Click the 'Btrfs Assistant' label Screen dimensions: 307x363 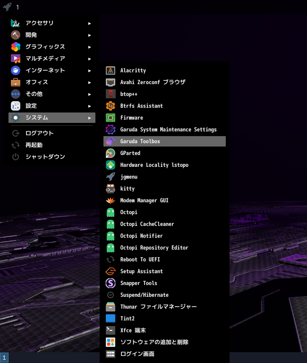[141, 106]
